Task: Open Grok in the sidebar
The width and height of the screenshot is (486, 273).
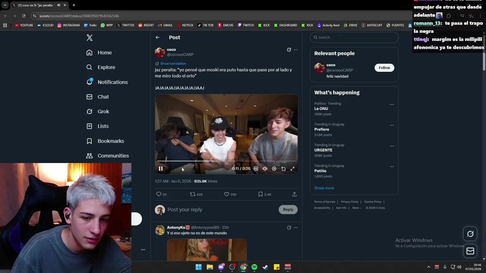Action: pyautogui.click(x=98, y=111)
